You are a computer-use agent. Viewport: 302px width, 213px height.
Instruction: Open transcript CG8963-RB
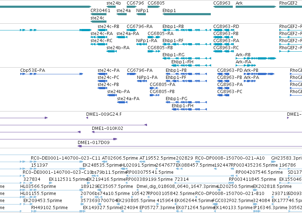pos(226,33)
